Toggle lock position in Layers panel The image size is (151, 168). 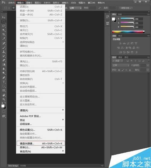click(x=126, y=70)
